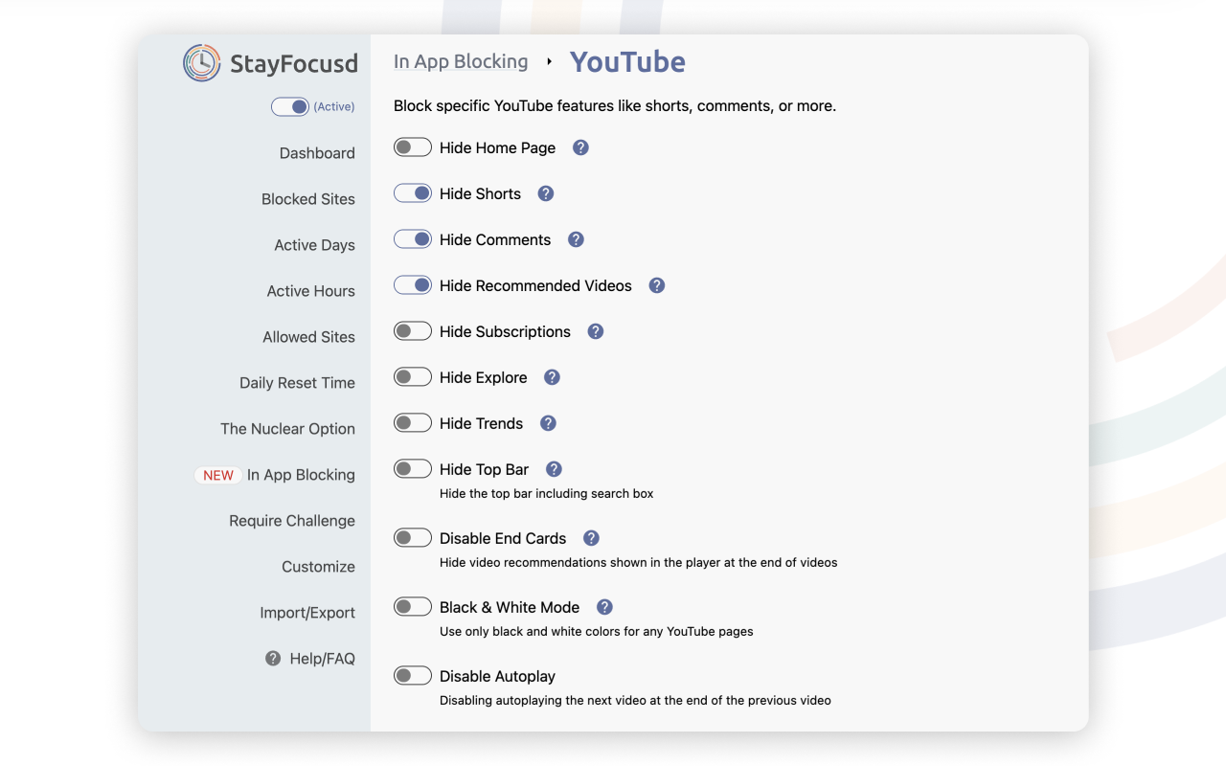Click the NEW badge beside In App Blocking

pyautogui.click(x=218, y=475)
